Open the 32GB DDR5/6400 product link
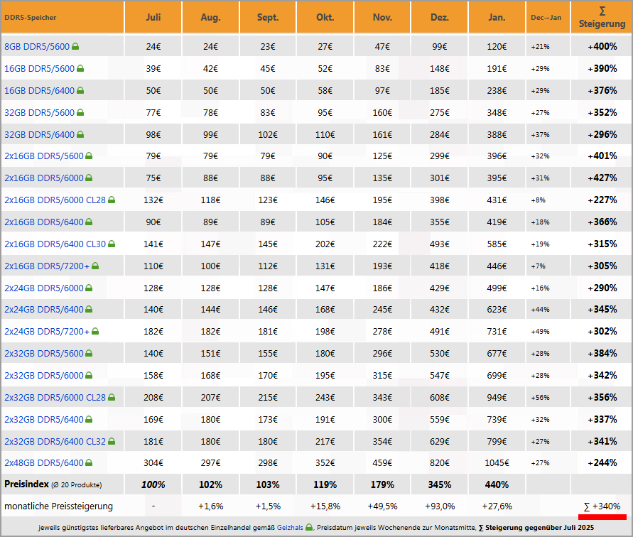Image resolution: width=633 pixels, height=537 pixels. (x=39, y=135)
